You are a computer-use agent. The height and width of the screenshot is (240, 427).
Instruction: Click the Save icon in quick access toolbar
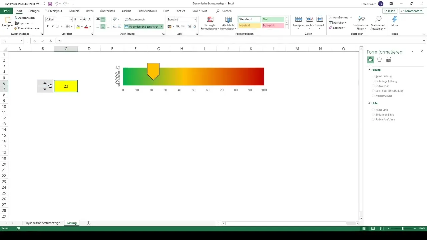point(50,4)
